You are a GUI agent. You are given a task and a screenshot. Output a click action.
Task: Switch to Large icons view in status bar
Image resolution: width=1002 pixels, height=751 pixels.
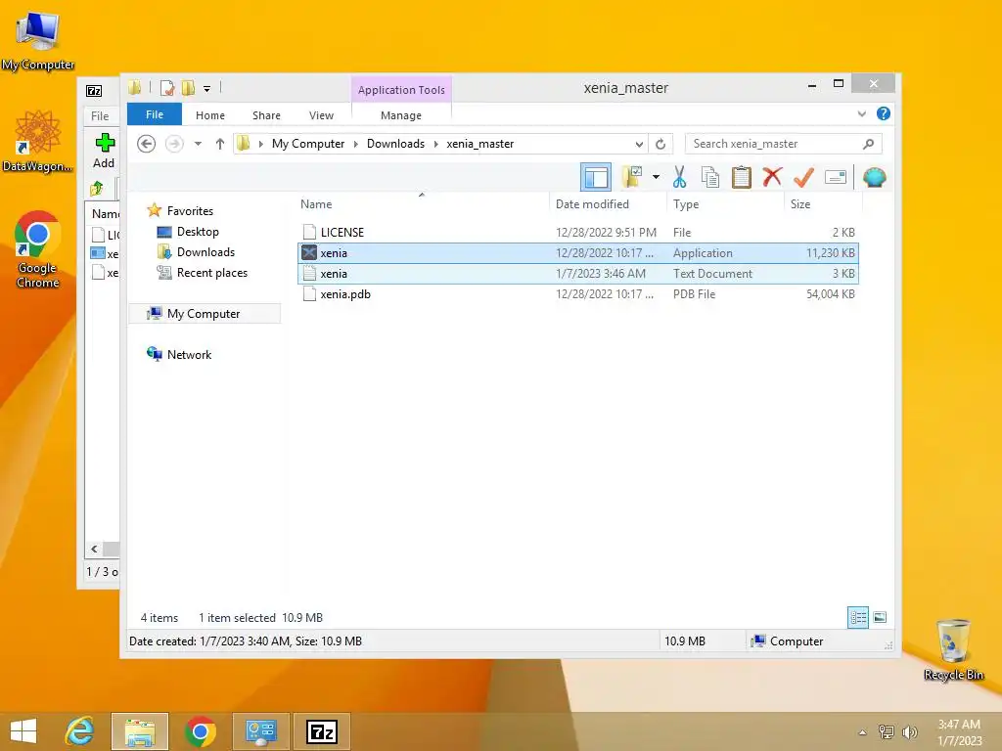(880, 617)
